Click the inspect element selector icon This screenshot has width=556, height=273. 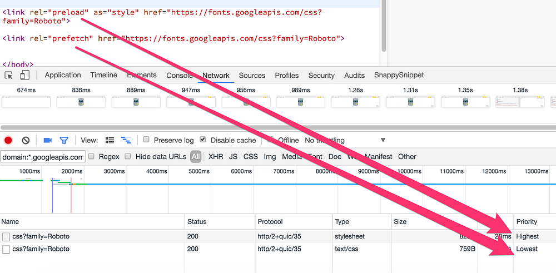[x=9, y=75]
